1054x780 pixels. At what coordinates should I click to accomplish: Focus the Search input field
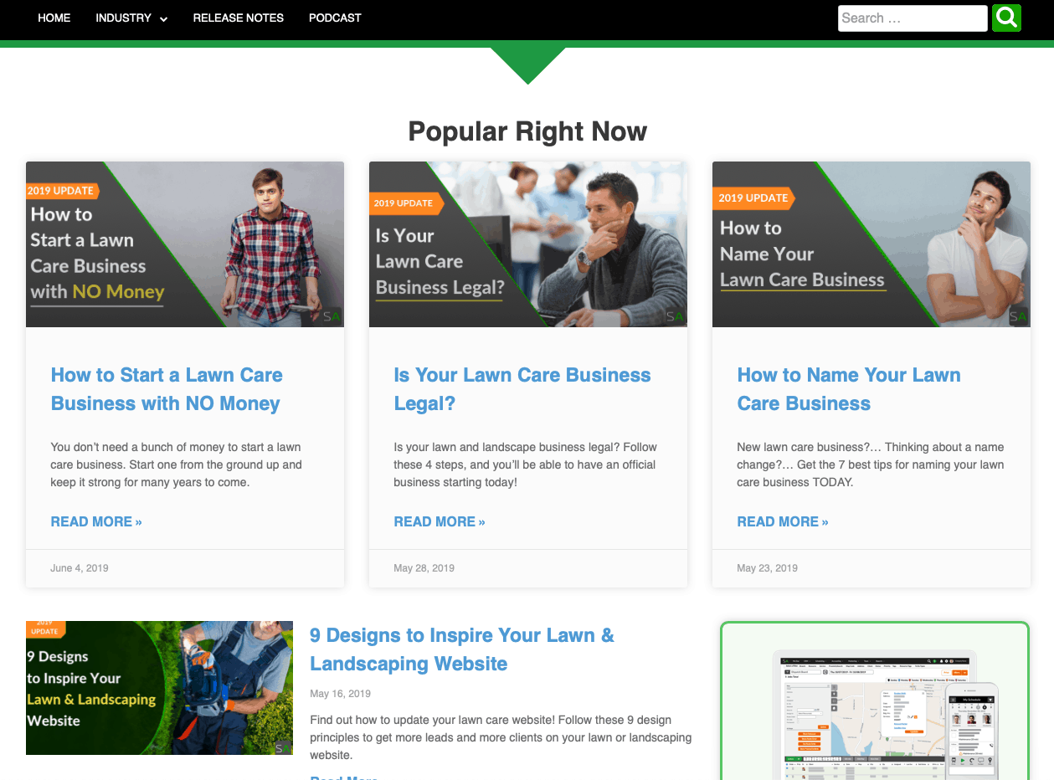click(913, 18)
